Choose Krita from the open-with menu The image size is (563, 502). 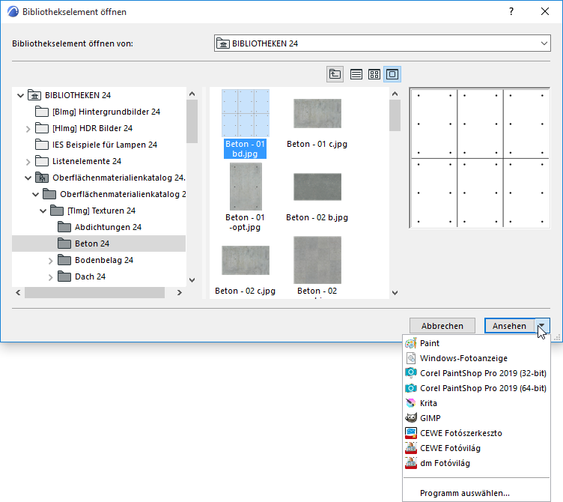click(476, 403)
